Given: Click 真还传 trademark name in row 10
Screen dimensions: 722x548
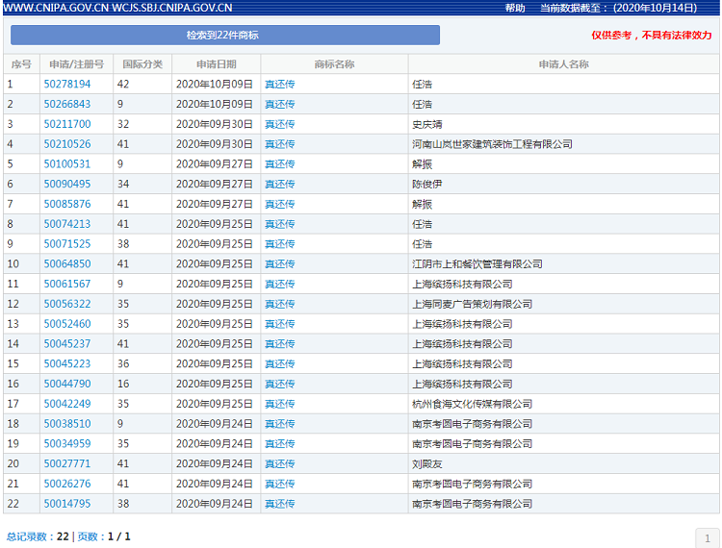Looking at the screenshot, I should tap(280, 264).
